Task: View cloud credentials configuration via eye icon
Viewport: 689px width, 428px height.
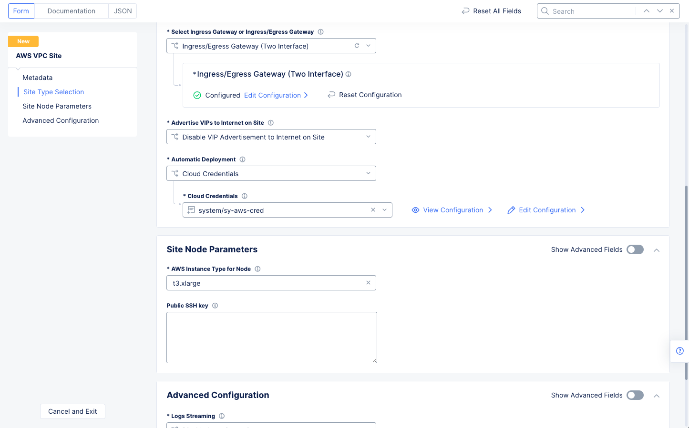Action: click(x=415, y=210)
